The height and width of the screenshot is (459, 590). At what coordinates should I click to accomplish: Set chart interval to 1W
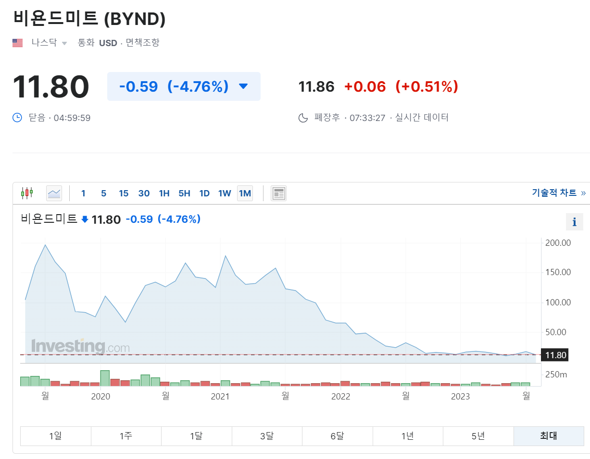(x=225, y=193)
